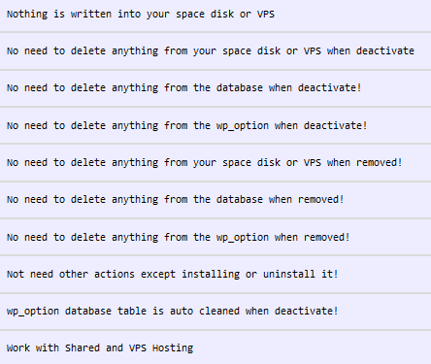Click the word 'Nothing' in first row
This screenshot has width=431, height=364.
[27, 15]
